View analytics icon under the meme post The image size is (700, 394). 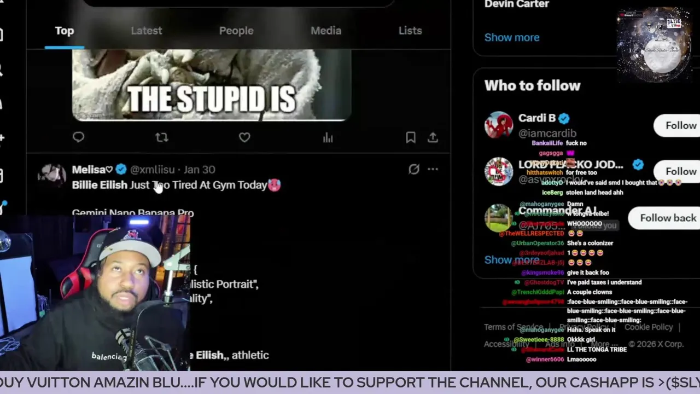(328, 137)
